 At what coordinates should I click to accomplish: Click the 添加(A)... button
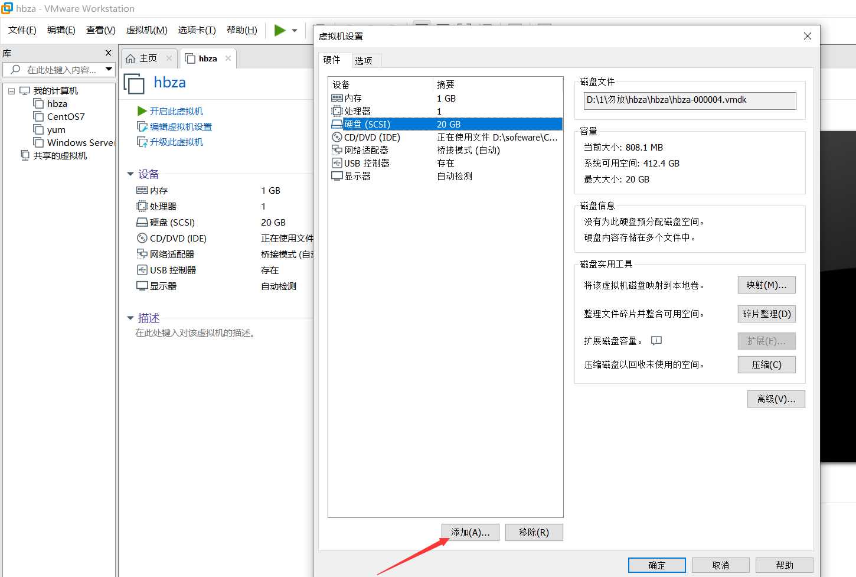pyautogui.click(x=470, y=532)
